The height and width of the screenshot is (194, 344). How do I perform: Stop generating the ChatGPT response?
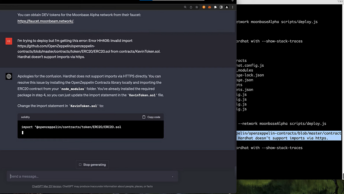point(92,164)
